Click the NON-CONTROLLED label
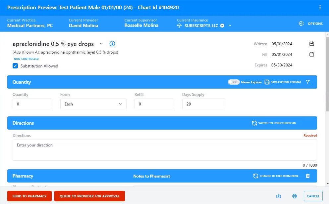This screenshot has width=329, height=204. (x=26, y=59)
